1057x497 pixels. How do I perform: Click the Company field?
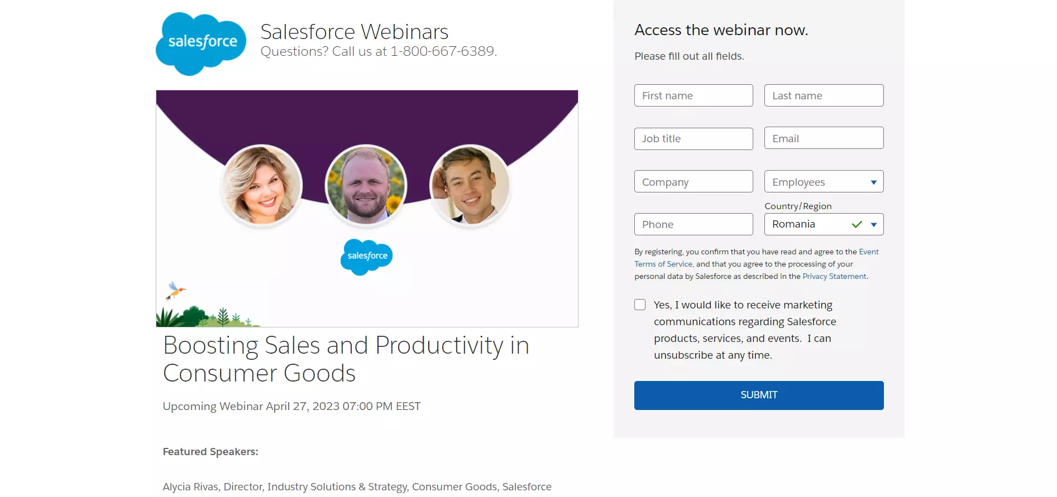tap(693, 181)
